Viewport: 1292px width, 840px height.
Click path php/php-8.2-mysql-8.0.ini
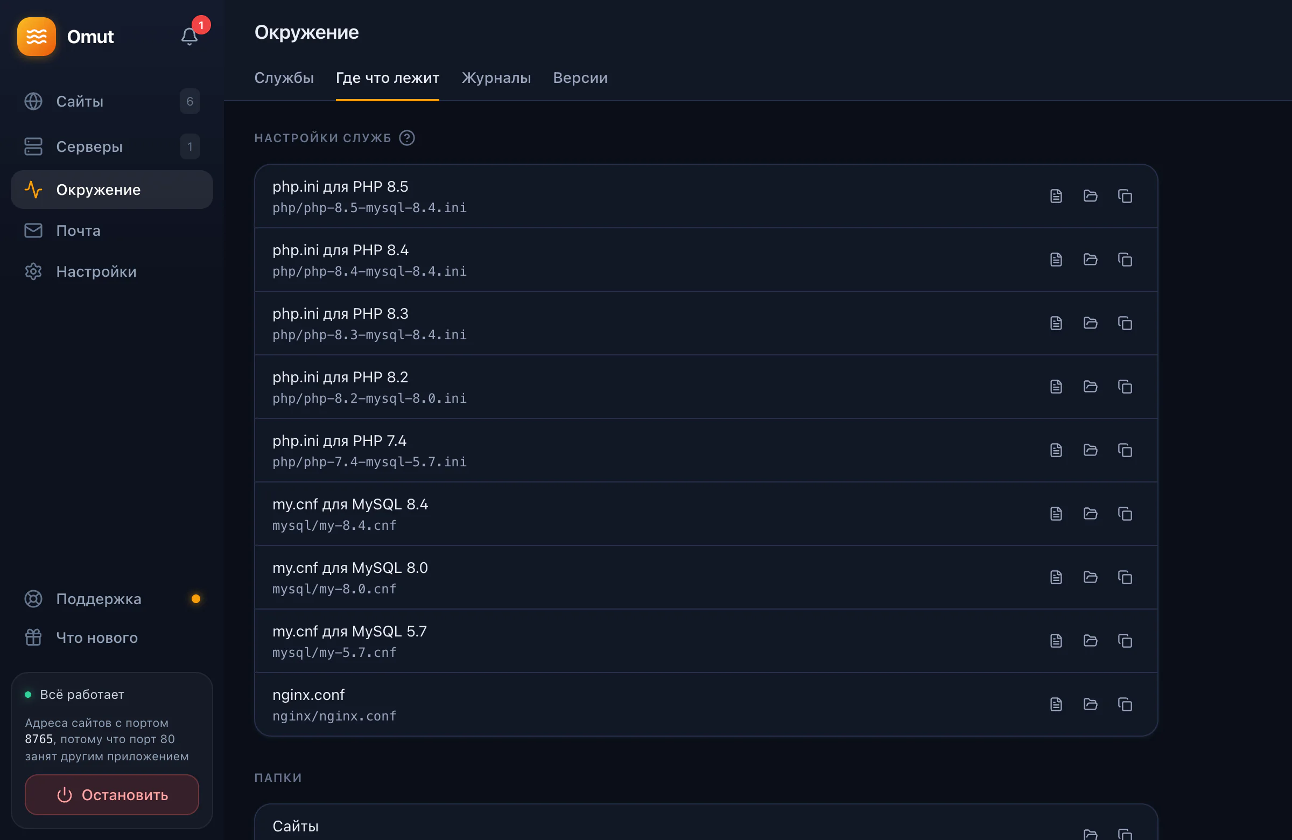point(370,398)
